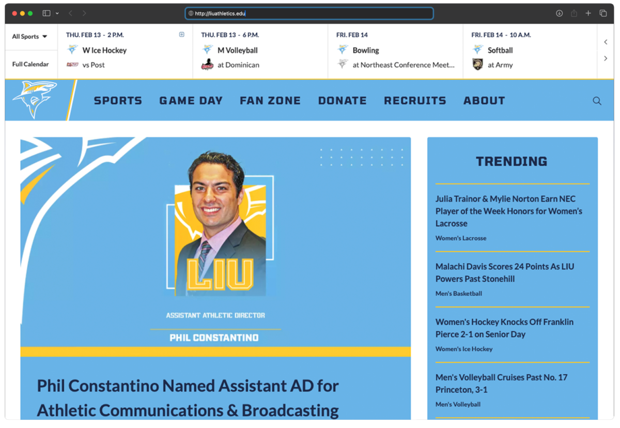Open the Full Calendar link

pos(30,64)
